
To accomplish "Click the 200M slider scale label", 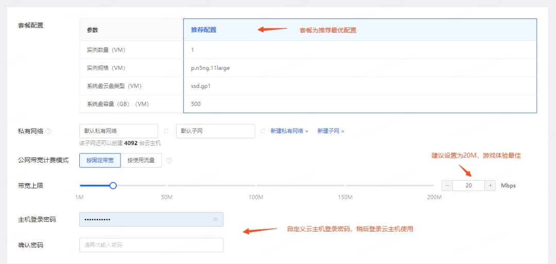I will pyautogui.click(x=434, y=197).
